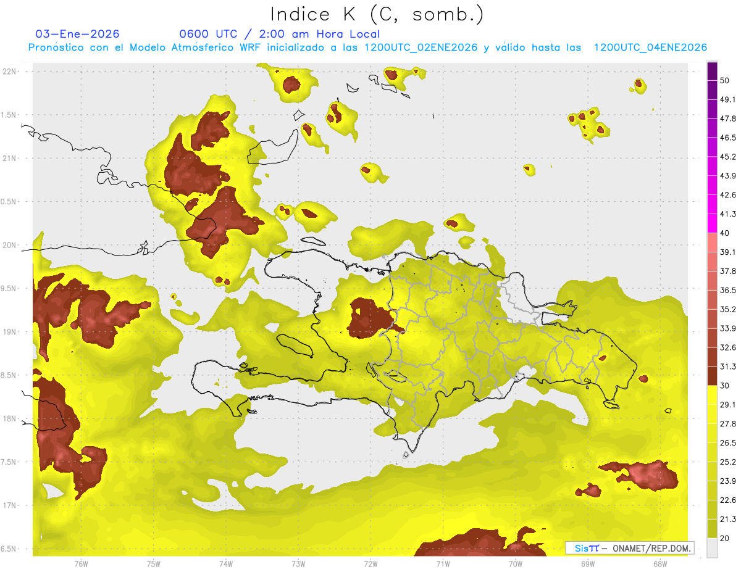The height and width of the screenshot is (572, 741).
Task: Click the "75W" longitude label
Action: coord(154,564)
